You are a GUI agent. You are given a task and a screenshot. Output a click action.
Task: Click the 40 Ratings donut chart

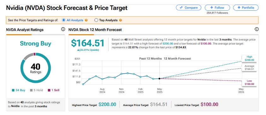[x=36, y=68]
